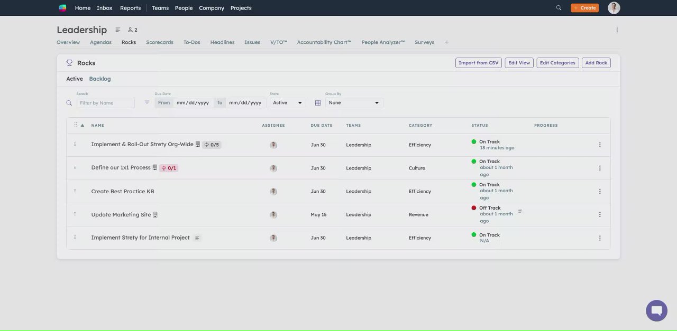Image resolution: width=677 pixels, height=331 pixels.
Task: Open the red 0/1 milestones badge
Action: tap(169, 168)
